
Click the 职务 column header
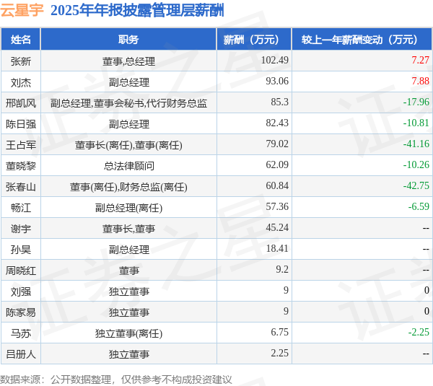(x=128, y=40)
